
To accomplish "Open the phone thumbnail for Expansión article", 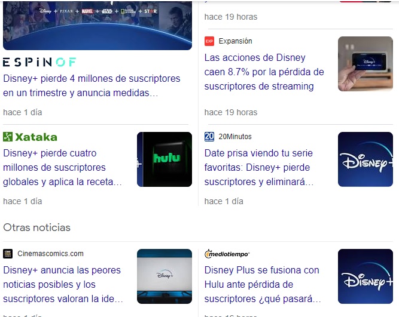I will pos(366,64).
